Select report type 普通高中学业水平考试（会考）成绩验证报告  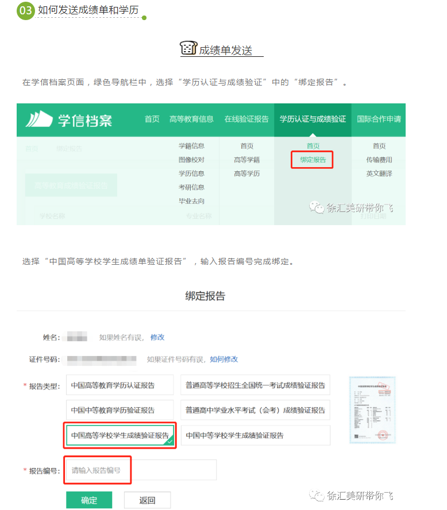(255, 410)
